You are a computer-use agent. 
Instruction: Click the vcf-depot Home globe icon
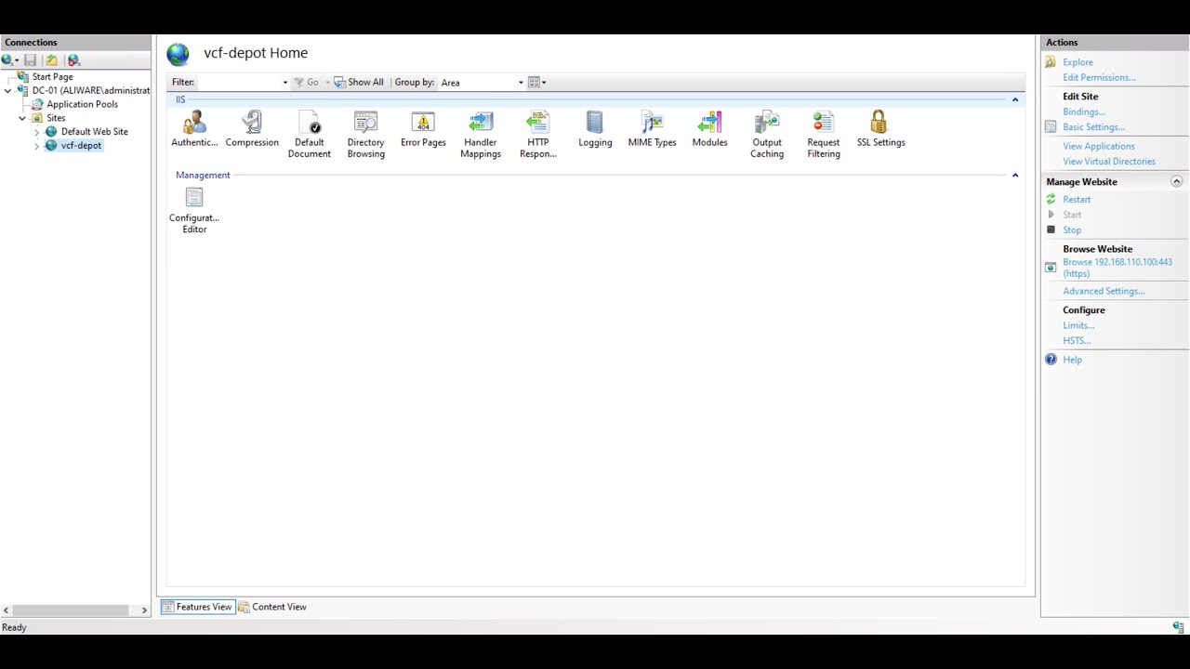pos(178,54)
